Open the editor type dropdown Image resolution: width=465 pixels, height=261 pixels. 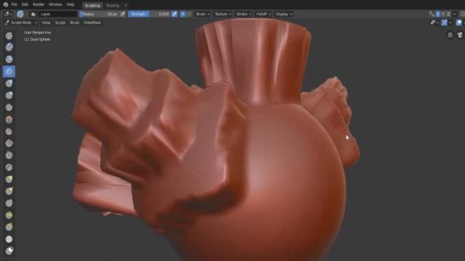click(x=7, y=14)
